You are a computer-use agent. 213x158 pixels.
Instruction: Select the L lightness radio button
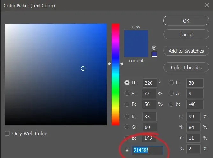click(171, 83)
